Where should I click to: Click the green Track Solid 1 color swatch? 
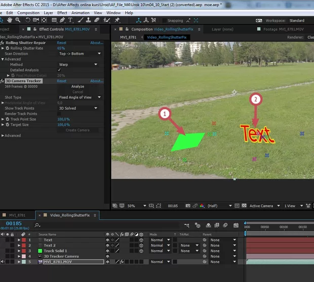coord(40,251)
